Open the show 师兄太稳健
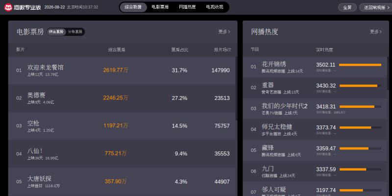Image resolution: width=392 pixels, height=196 pixels. (x=277, y=127)
